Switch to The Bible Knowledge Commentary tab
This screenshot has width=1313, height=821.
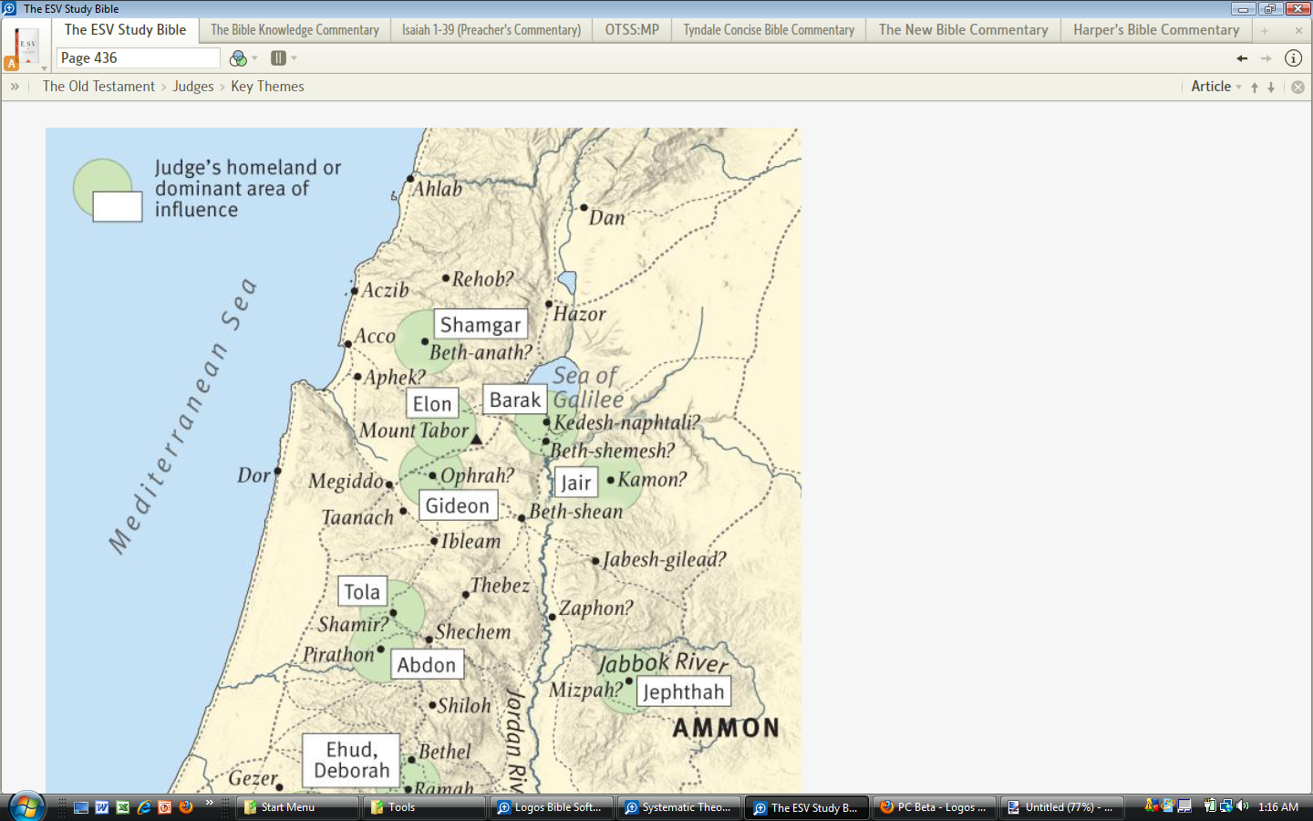pyautogui.click(x=295, y=30)
